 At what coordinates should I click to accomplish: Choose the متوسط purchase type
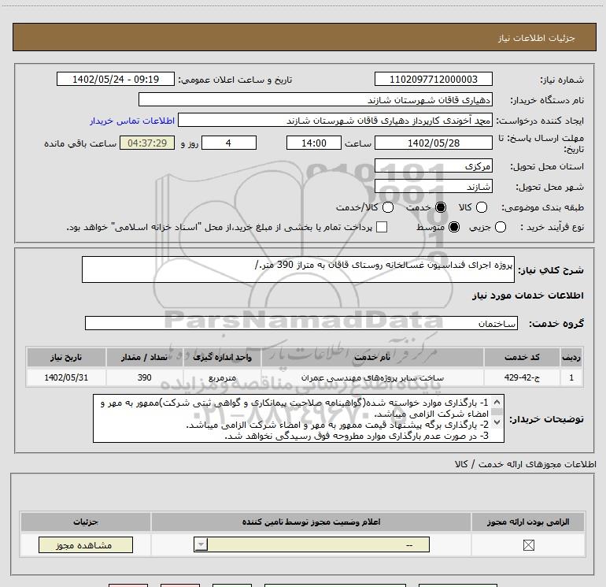pyautogui.click(x=454, y=227)
